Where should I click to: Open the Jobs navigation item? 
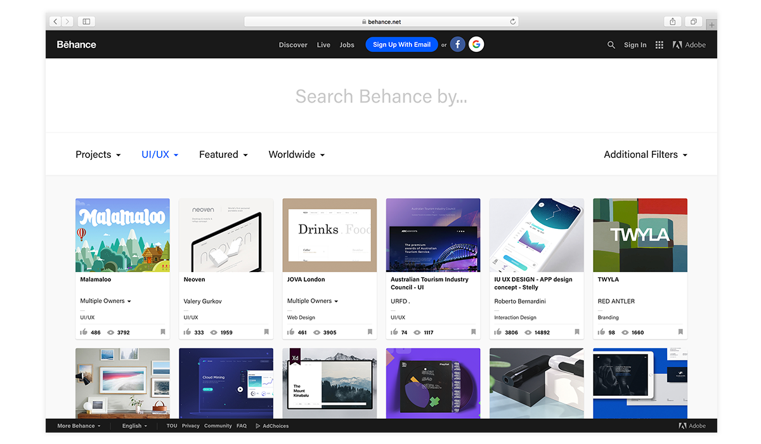pyautogui.click(x=347, y=45)
